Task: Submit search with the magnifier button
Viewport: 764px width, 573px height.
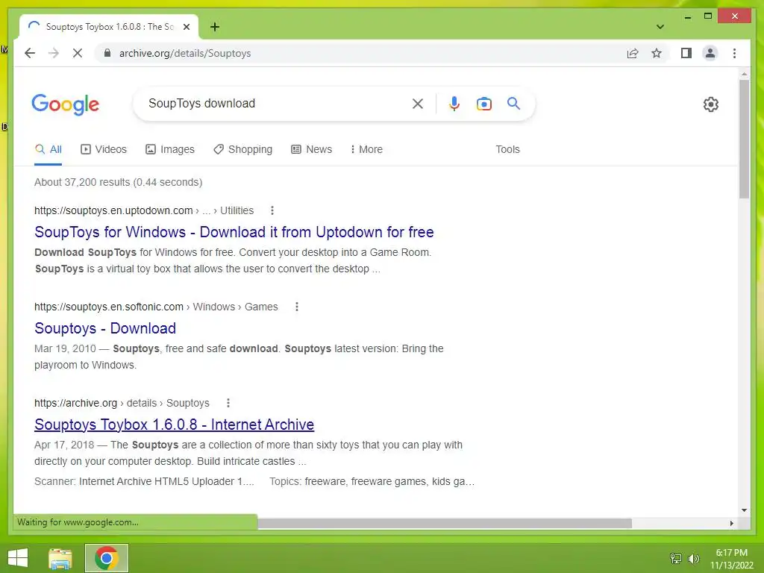Action: pos(513,103)
